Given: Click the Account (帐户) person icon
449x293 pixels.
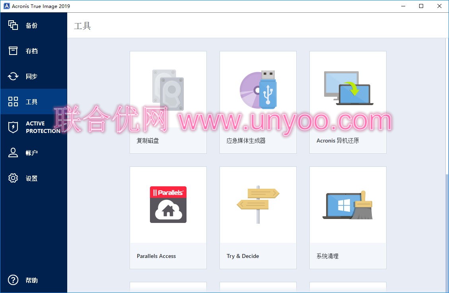Looking at the screenshot, I should point(13,152).
